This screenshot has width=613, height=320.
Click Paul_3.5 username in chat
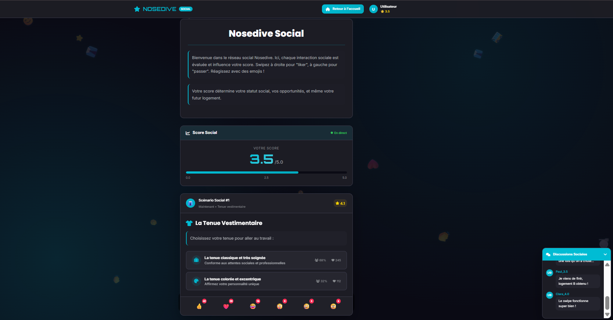pos(562,272)
